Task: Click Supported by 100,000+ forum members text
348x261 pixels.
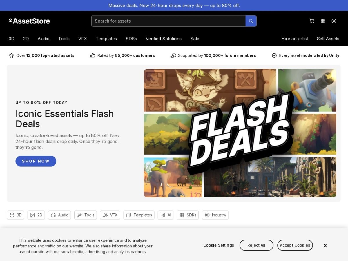Action: [x=217, y=55]
